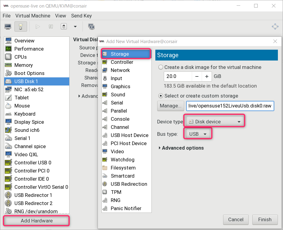Choose Storage hardware type in dialog
283x230 pixels.
coord(126,54)
